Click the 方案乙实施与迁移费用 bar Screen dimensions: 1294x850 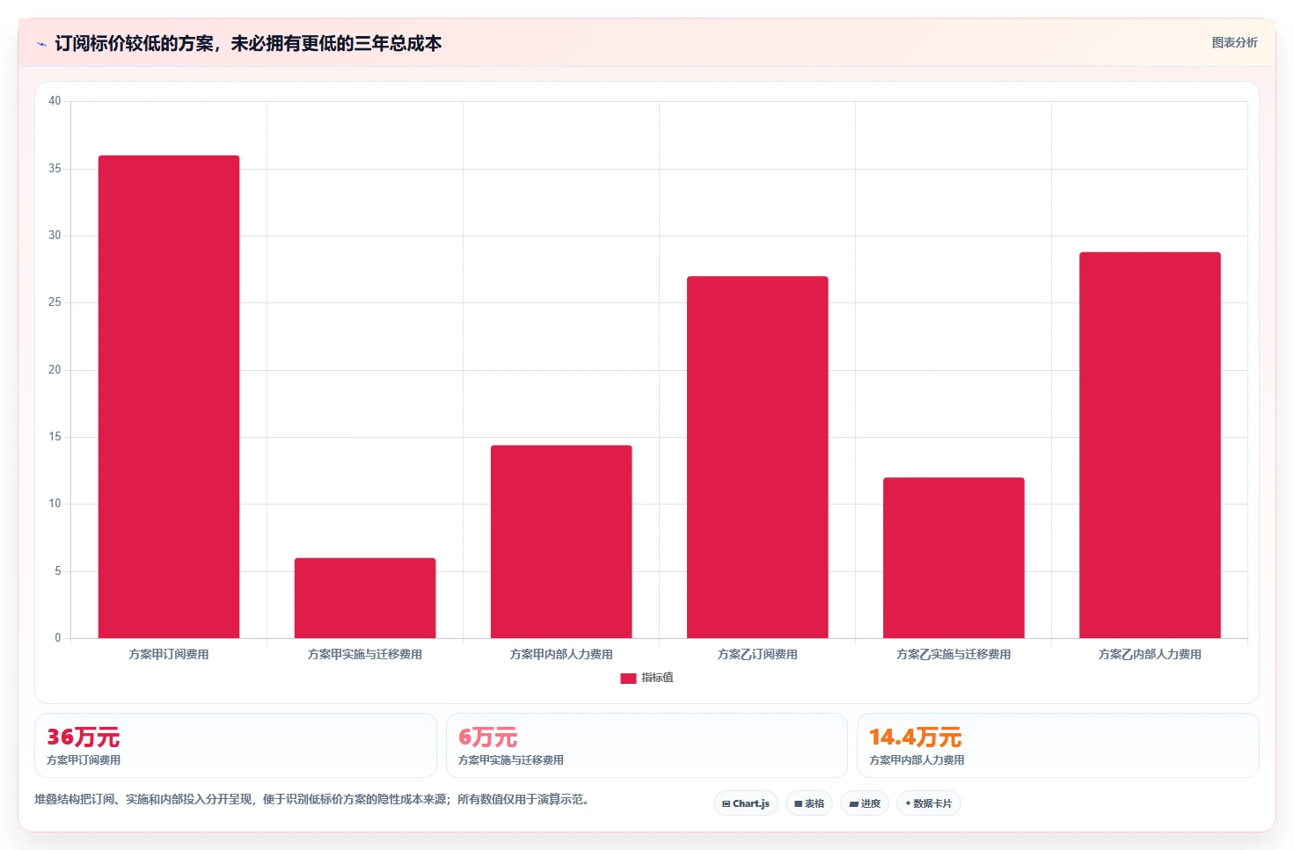(x=954, y=558)
